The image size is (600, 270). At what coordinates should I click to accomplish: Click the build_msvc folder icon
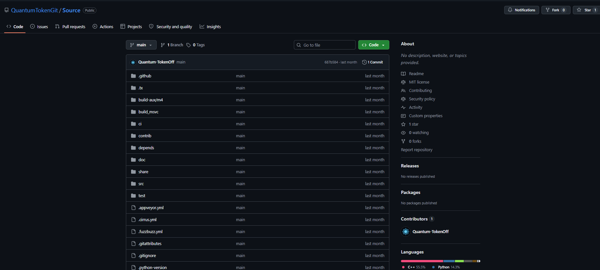point(133,112)
